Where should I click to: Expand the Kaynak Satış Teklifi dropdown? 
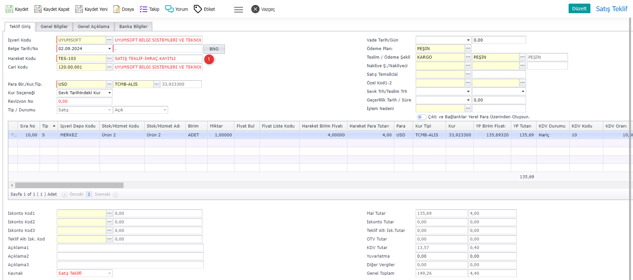coord(110,273)
